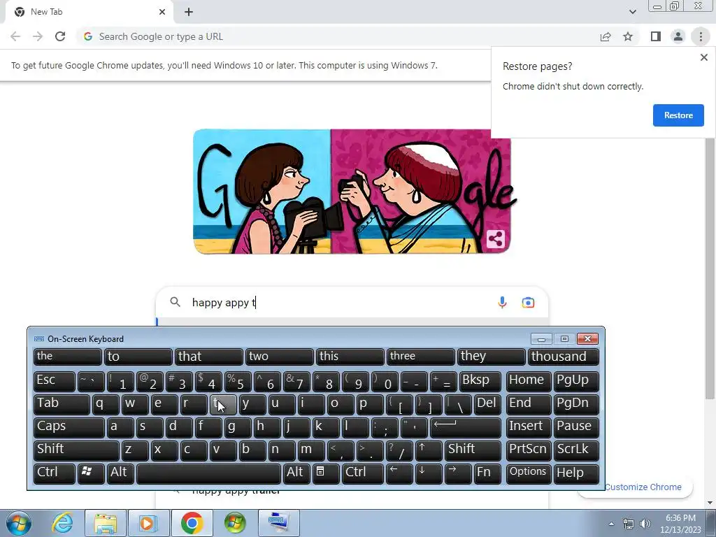716x537 pixels.
Task: Click On-Screen Keyboard taskbar icon
Action: [x=279, y=523]
